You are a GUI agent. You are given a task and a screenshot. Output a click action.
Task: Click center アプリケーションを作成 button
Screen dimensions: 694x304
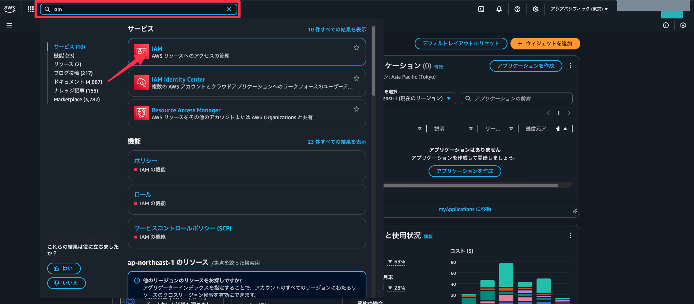[465, 171]
